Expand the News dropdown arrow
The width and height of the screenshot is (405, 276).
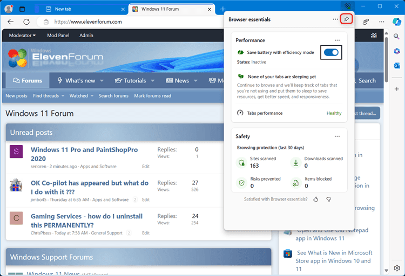pyautogui.click(x=195, y=81)
